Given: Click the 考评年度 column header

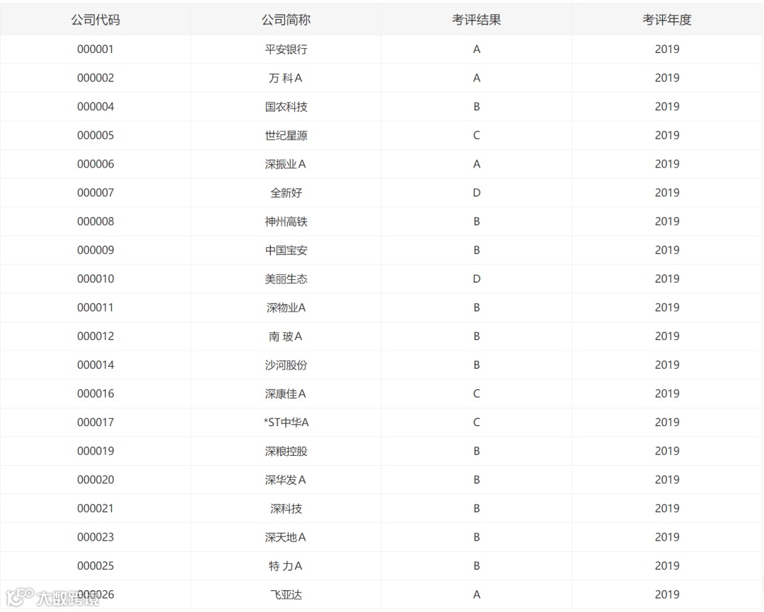Looking at the screenshot, I should click(667, 20).
